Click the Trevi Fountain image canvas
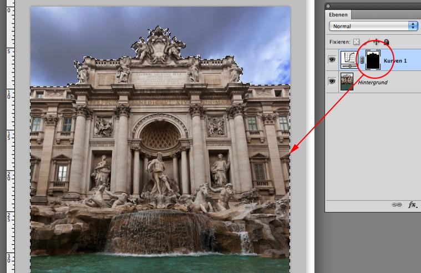 pos(160,140)
